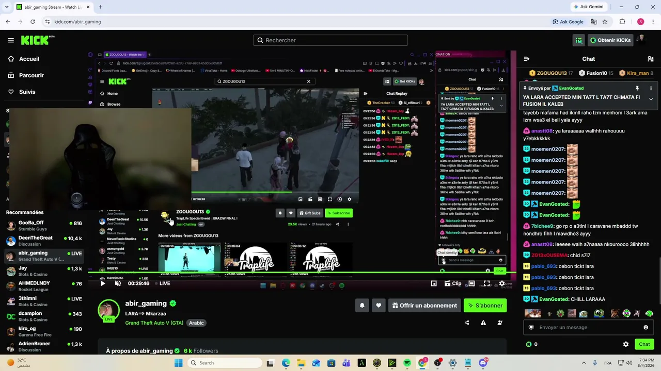
Task: Unmute the stream volume
Action: [x=118, y=283]
